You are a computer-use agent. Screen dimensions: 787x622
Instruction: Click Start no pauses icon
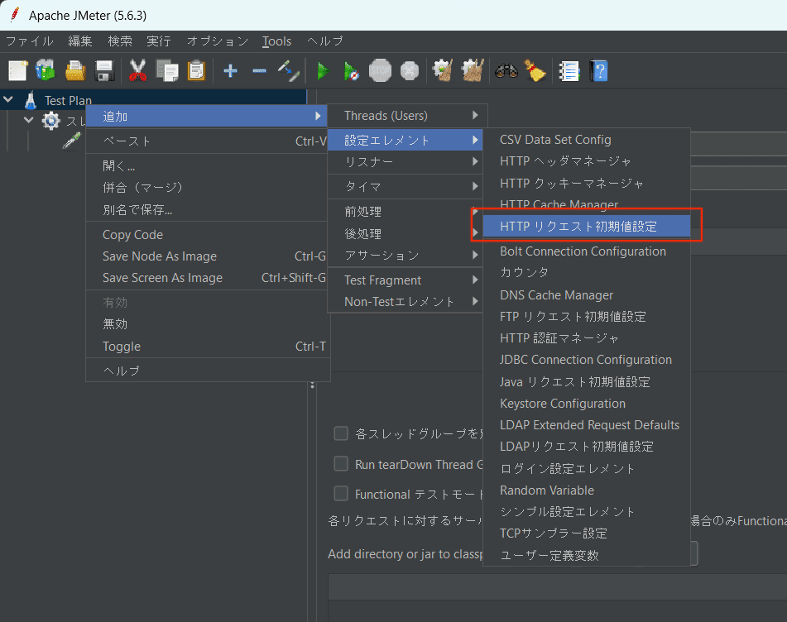point(352,71)
